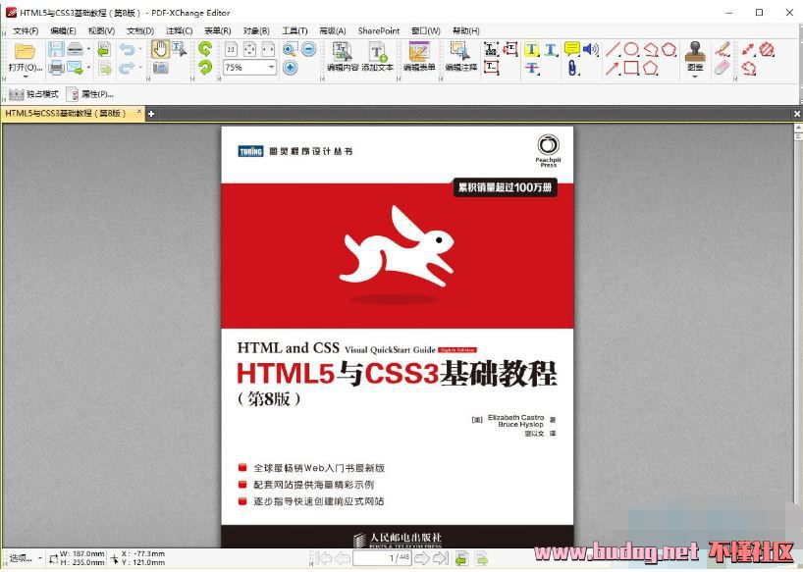Click the redo arrow icon

[x=127, y=68]
